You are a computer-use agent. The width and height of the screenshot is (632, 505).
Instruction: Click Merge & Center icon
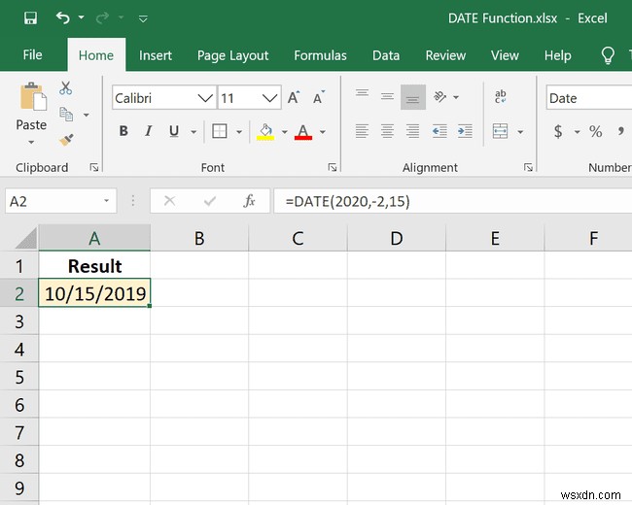[500, 131]
